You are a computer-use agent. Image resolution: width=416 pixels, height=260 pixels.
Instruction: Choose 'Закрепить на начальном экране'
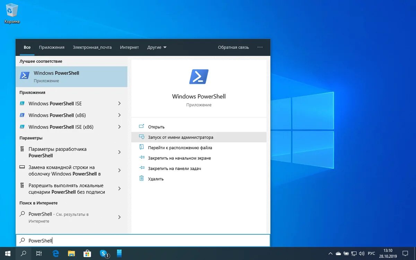coord(199,158)
